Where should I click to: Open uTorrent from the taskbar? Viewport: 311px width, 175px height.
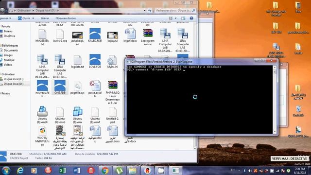pos(119,171)
